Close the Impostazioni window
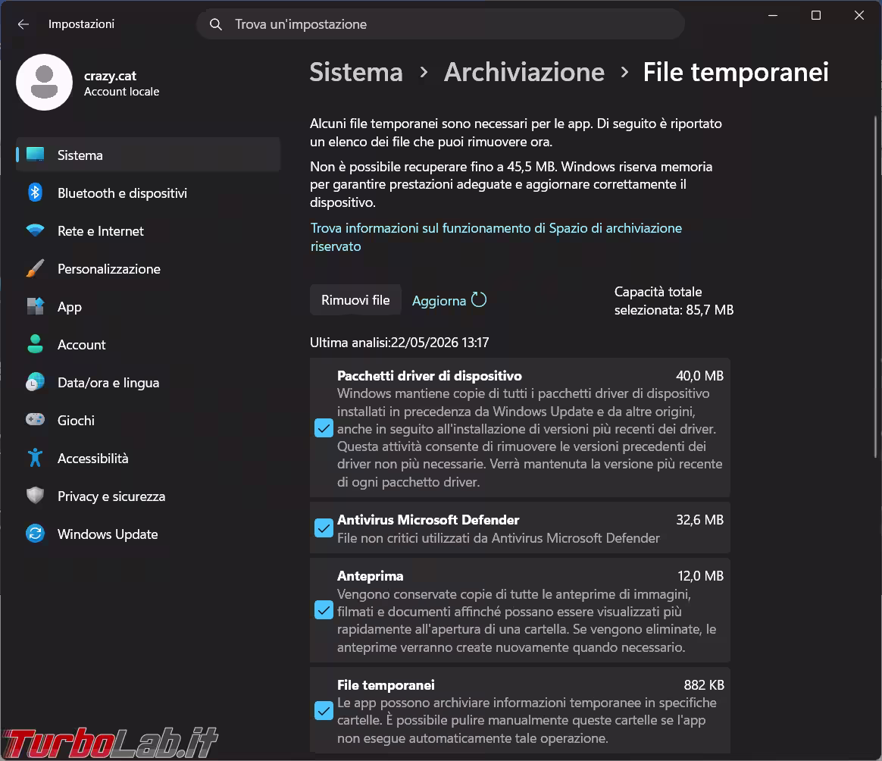 tap(859, 16)
